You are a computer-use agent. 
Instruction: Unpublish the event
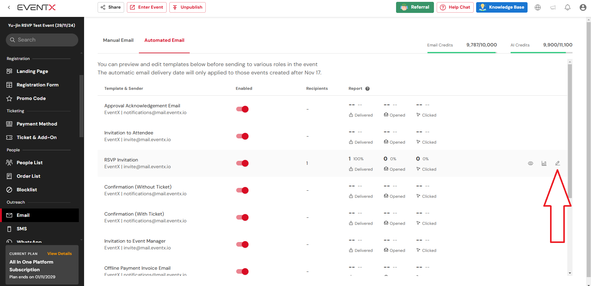pyautogui.click(x=188, y=7)
